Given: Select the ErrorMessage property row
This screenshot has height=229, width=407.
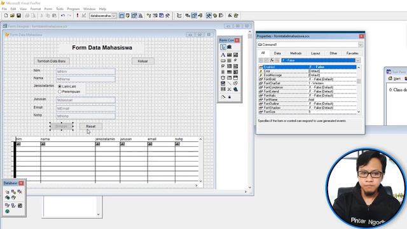Looking at the screenshot, I should click(x=307, y=75).
